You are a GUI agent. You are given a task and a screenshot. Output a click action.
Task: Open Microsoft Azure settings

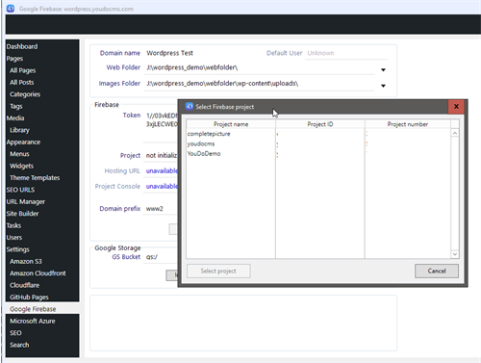click(x=33, y=321)
